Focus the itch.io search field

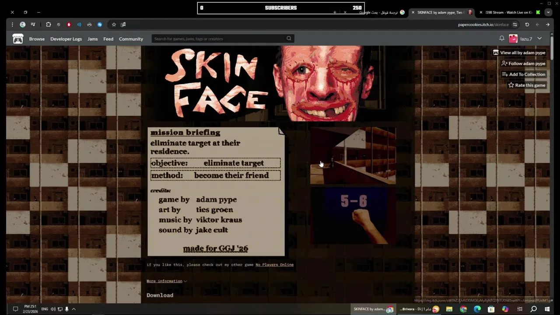tap(219, 38)
